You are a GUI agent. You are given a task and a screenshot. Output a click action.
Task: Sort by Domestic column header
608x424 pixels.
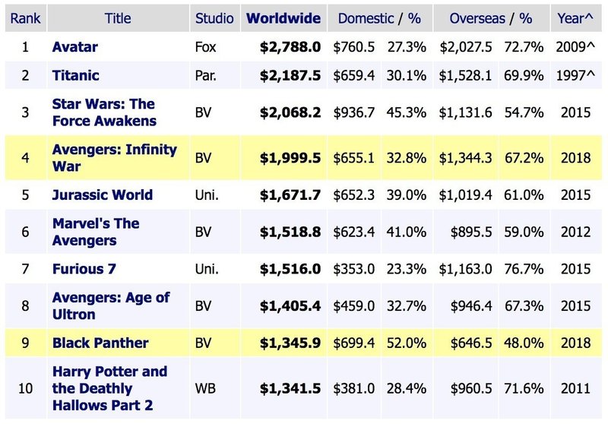pyautogui.click(x=366, y=18)
